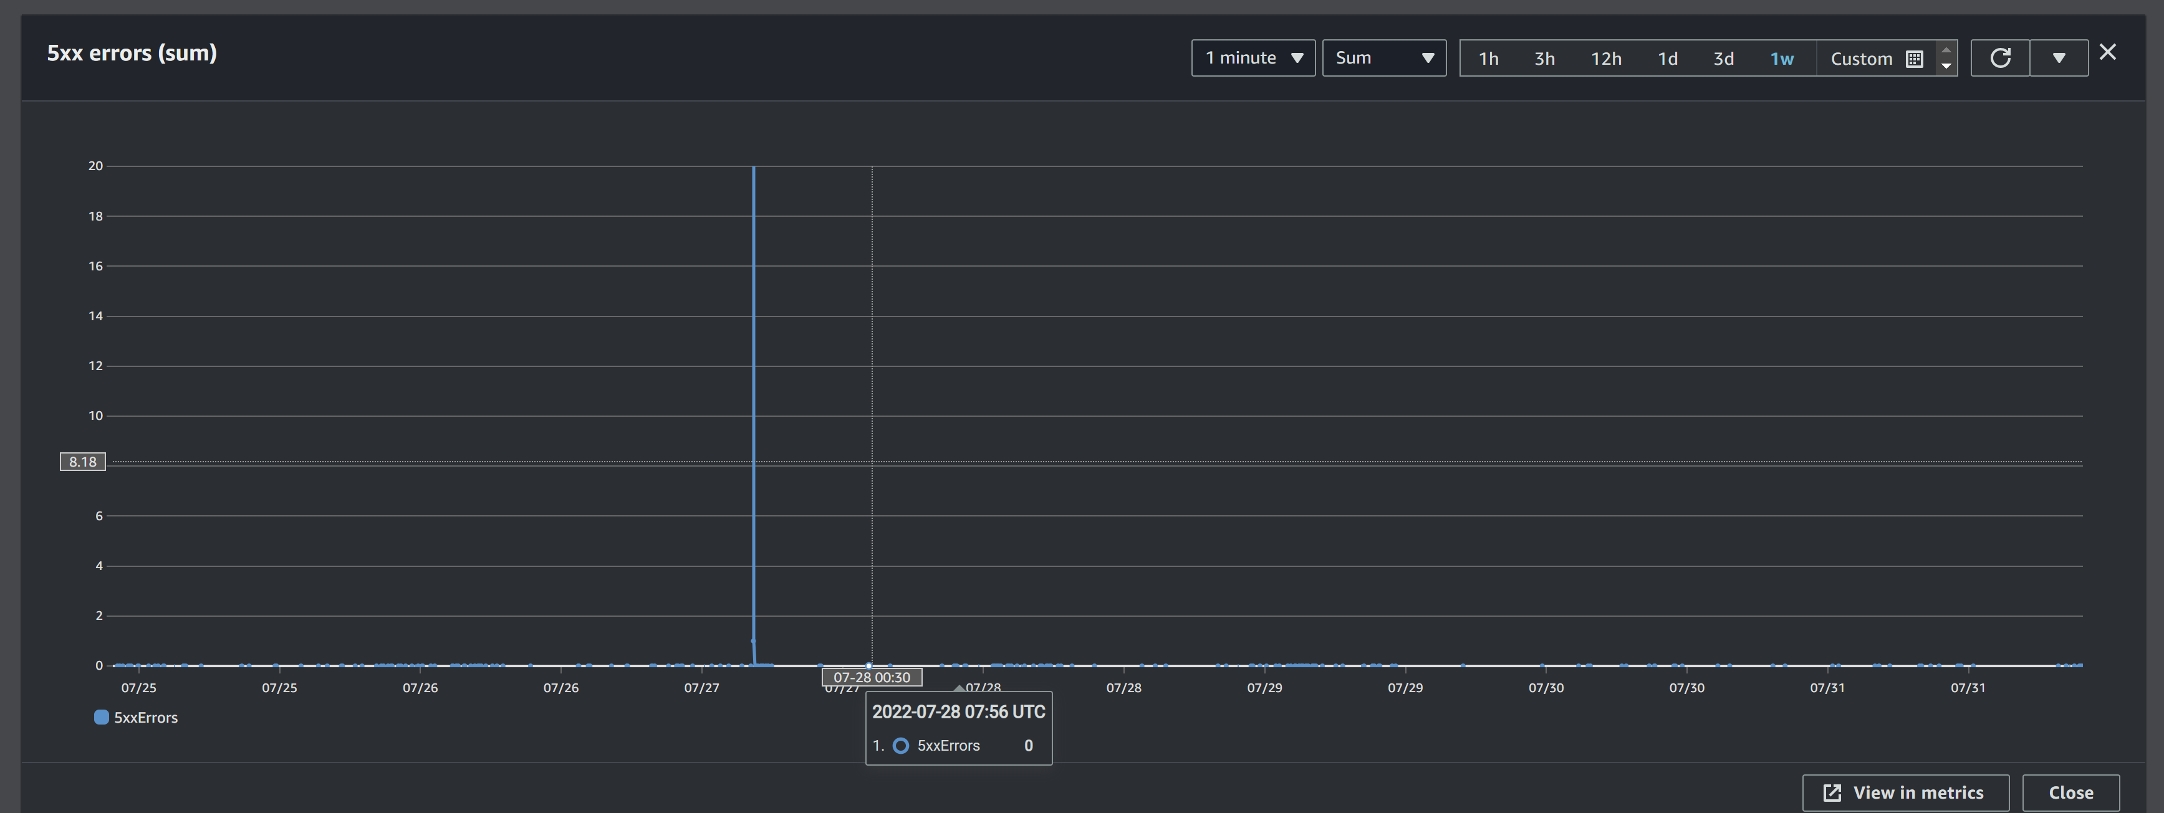Viewport: 2164px width, 813px height.
Task: Click the 5xxErrors legend label
Action: pos(146,717)
